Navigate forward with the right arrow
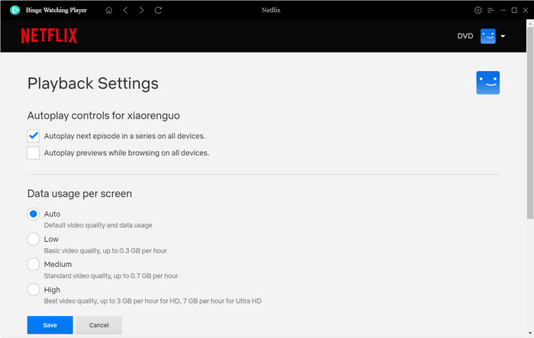This screenshot has height=338, width=534. pos(141,10)
